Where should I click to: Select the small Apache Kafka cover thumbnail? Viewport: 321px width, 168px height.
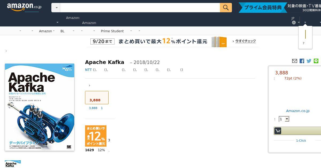pyautogui.click(x=13, y=164)
